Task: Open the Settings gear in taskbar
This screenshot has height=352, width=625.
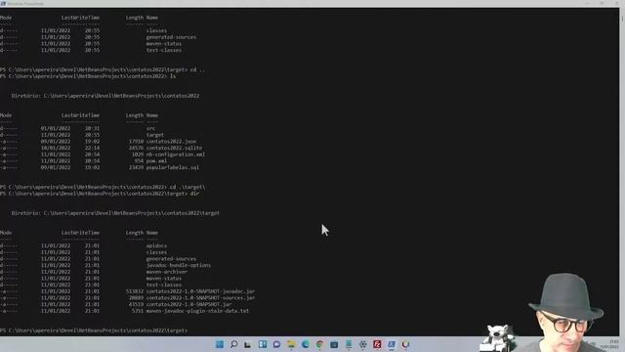Action: tap(362, 344)
